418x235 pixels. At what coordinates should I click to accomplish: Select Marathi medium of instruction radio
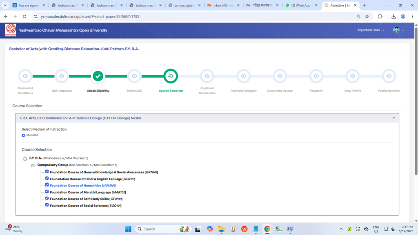[x=23, y=135]
